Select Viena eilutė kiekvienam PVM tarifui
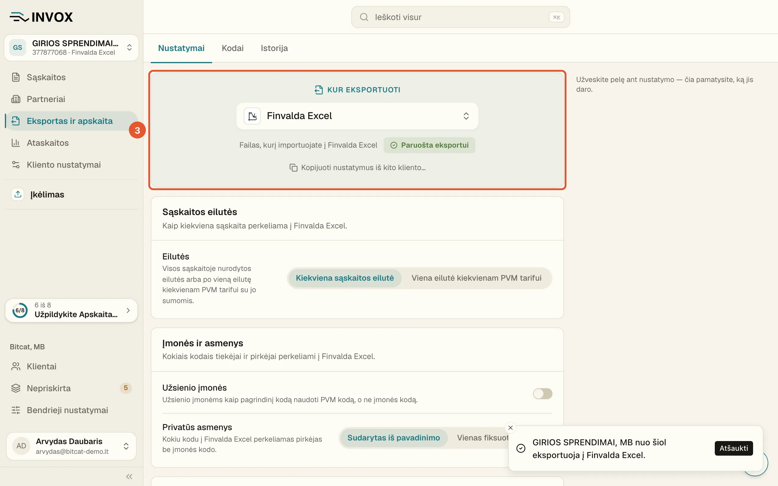This screenshot has width=778, height=486. (477, 278)
